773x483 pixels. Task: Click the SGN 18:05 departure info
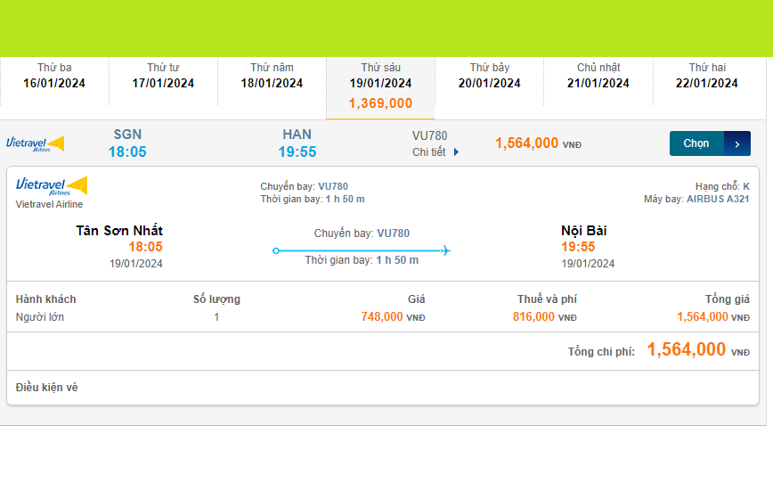coord(127,143)
